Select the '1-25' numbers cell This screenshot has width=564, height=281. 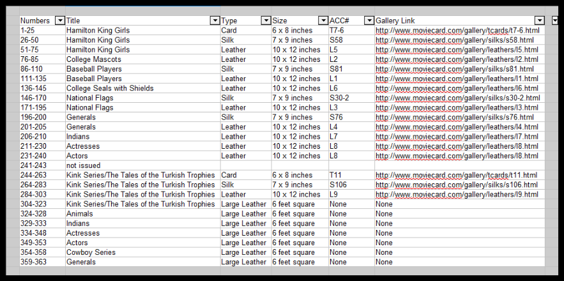pyautogui.click(x=42, y=31)
